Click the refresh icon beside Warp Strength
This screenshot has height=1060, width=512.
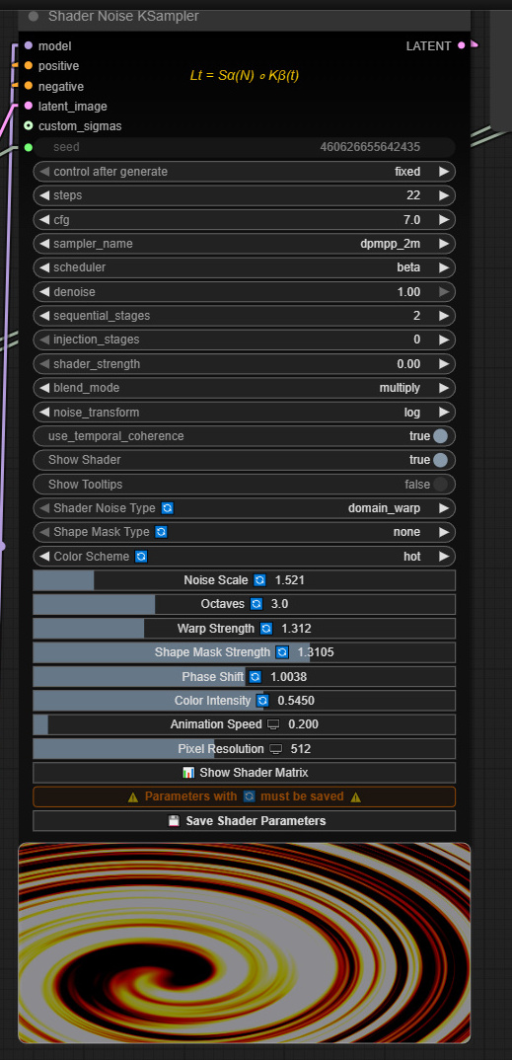click(x=266, y=628)
